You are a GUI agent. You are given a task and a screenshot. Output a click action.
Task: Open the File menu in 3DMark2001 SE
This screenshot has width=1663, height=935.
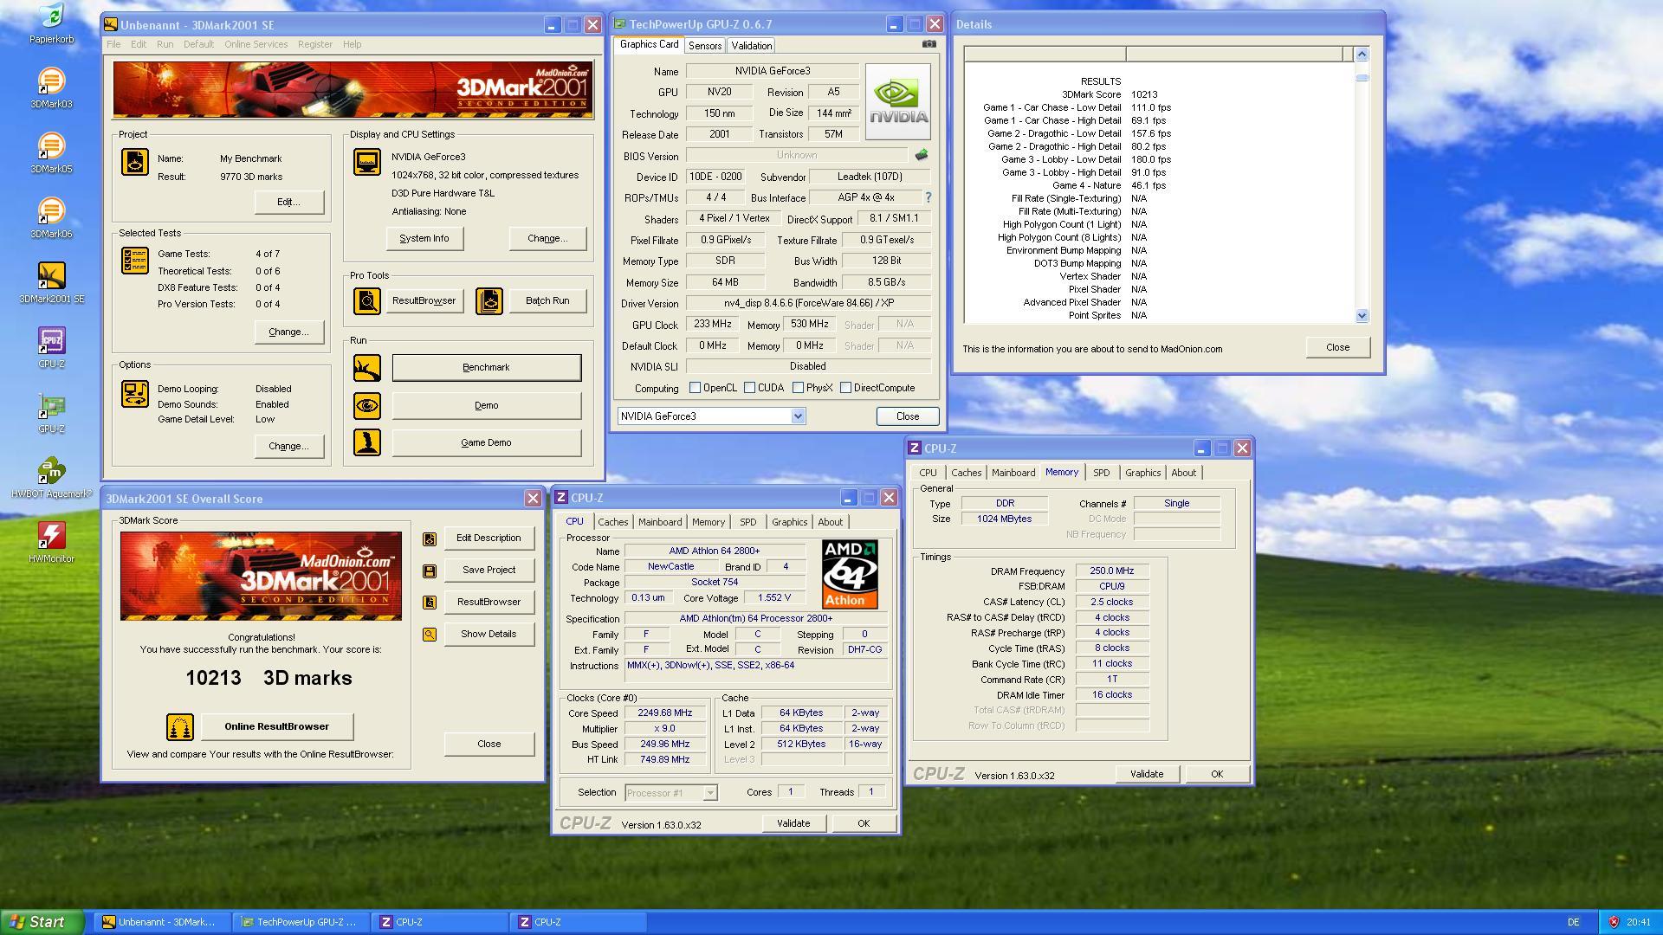tap(113, 44)
